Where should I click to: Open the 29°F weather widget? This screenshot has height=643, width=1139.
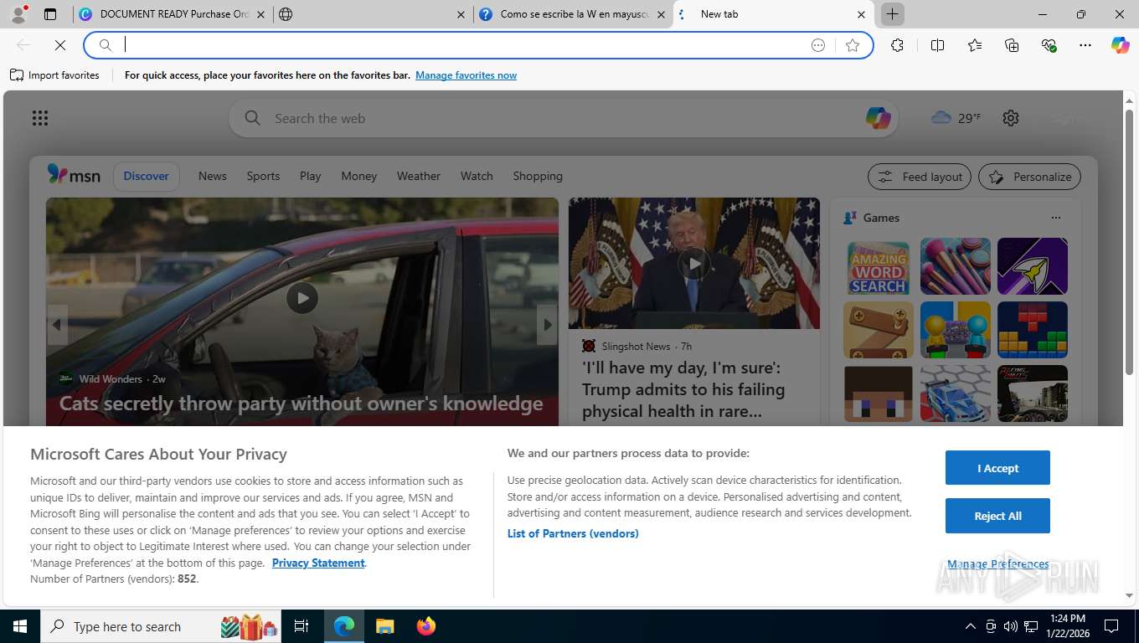[956, 118]
